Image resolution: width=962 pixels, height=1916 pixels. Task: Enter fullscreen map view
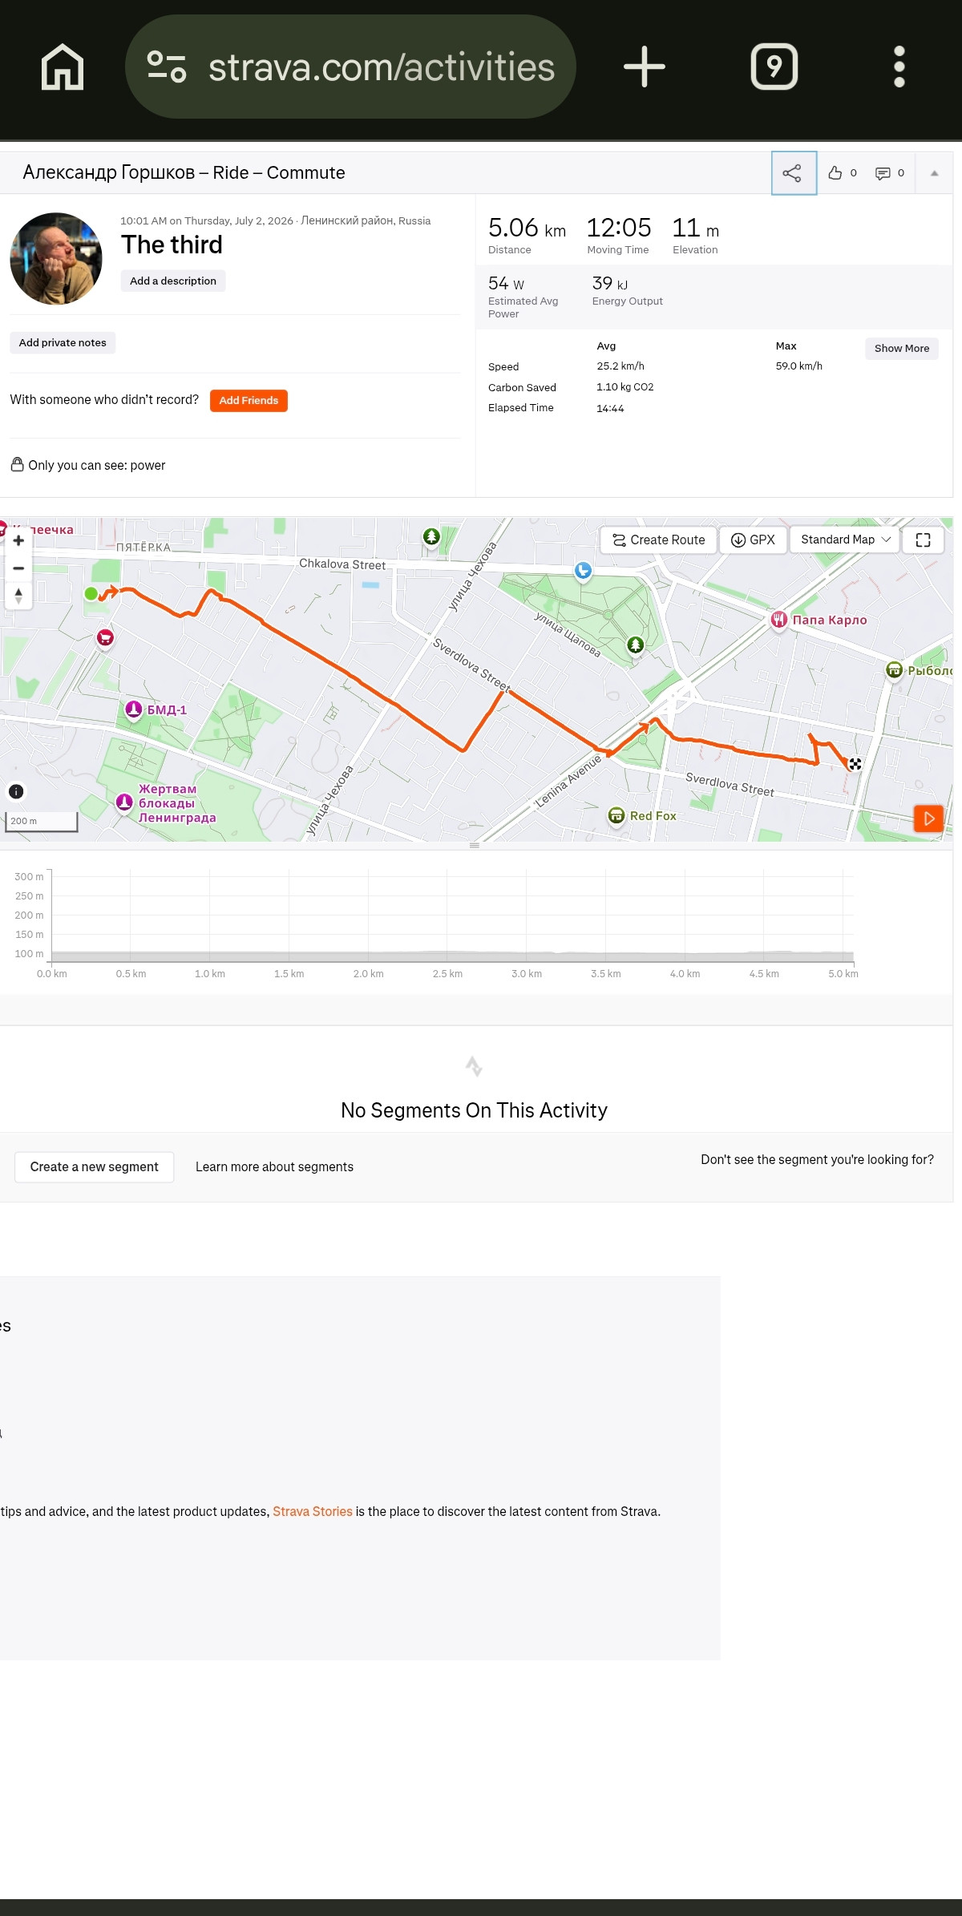(924, 540)
